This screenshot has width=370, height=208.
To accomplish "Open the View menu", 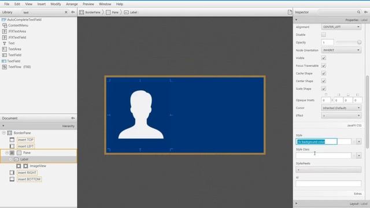I will point(28,4).
